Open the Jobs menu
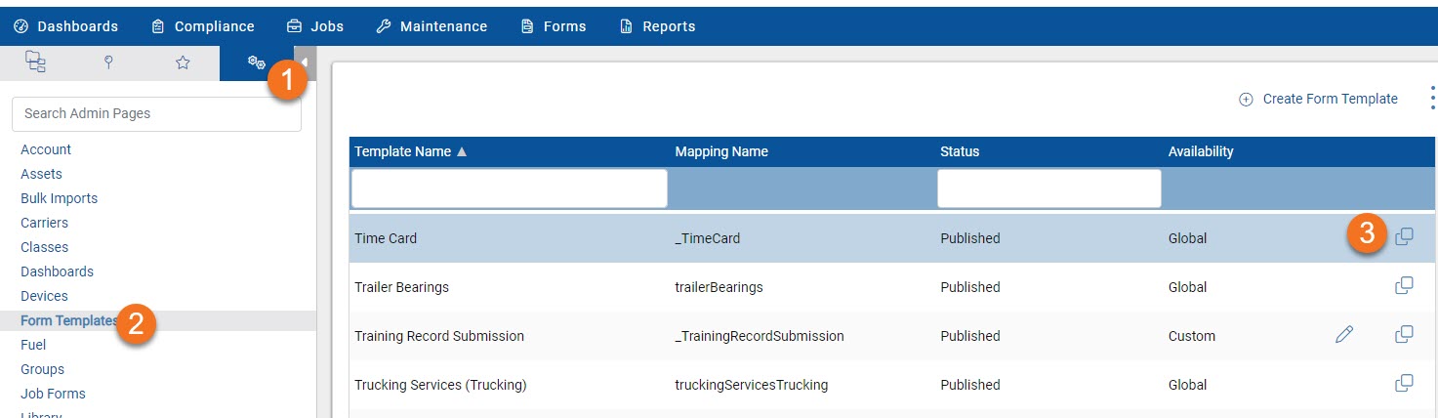The height and width of the screenshot is (418, 1438). 315,26
